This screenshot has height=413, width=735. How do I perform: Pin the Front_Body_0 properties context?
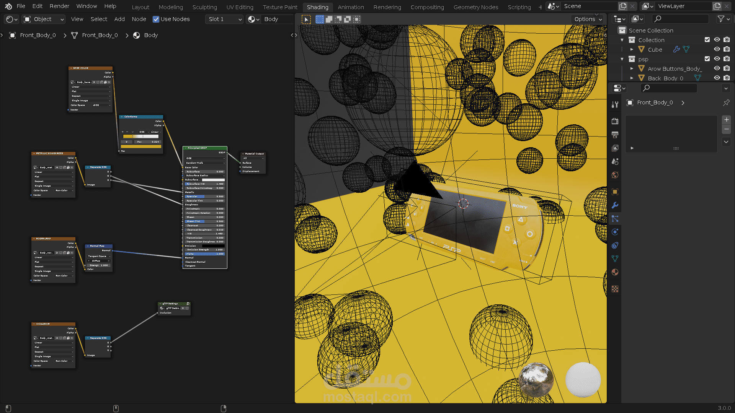click(x=726, y=102)
